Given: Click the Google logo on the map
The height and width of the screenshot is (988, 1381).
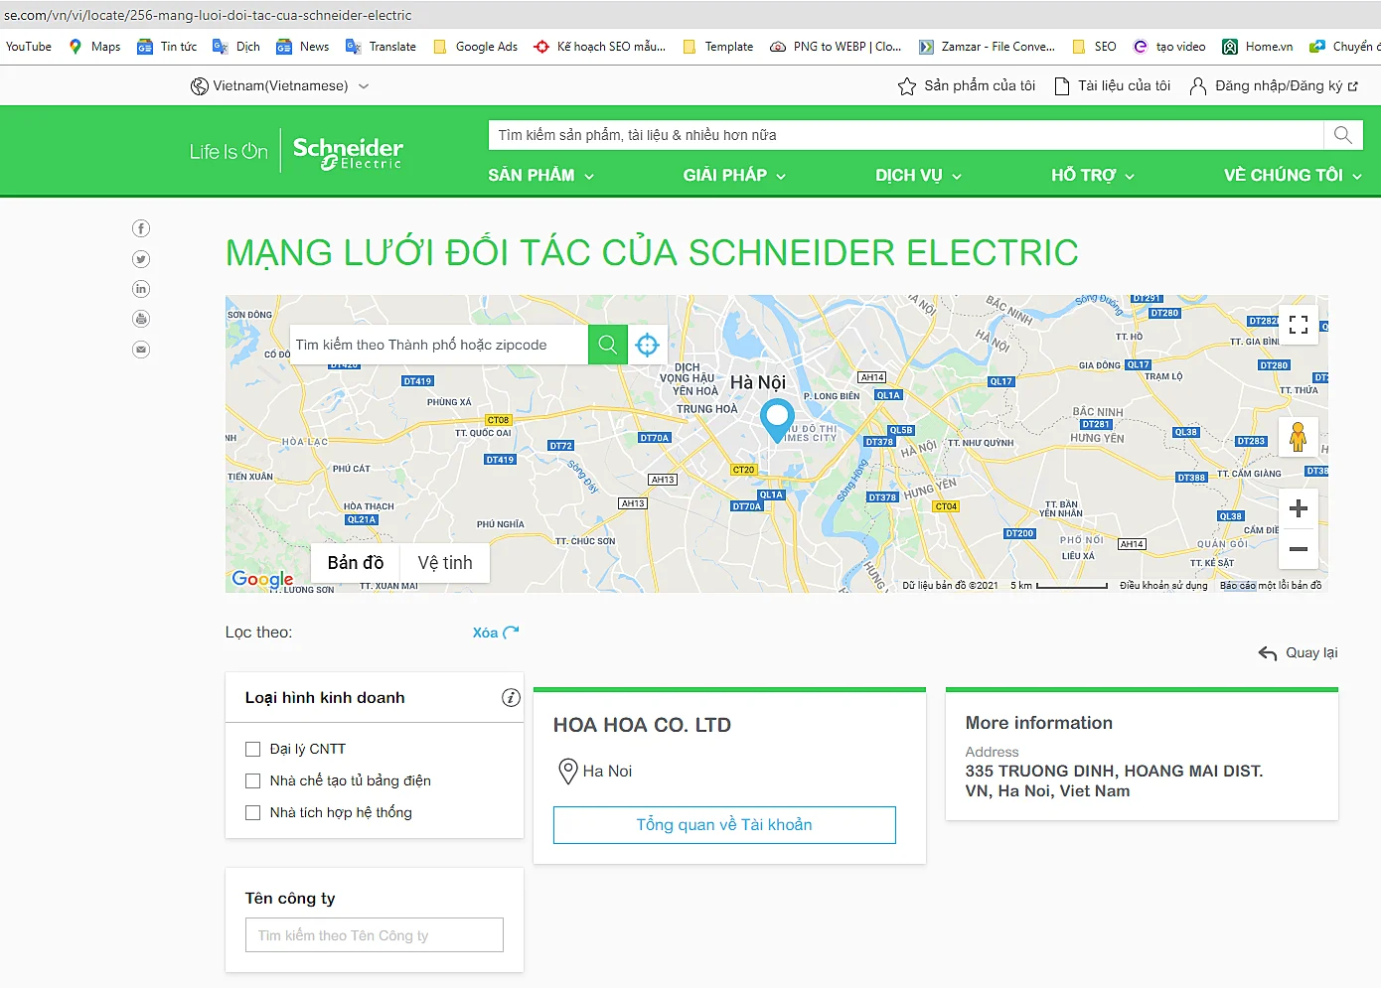Looking at the screenshot, I should point(262,579).
